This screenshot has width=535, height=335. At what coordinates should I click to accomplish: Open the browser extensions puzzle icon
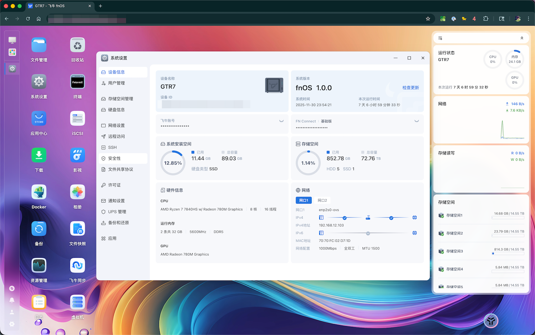tap(485, 19)
